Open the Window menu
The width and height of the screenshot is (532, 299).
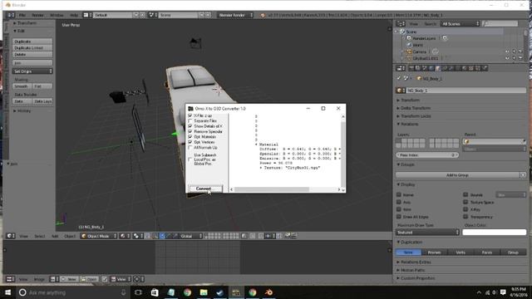(57, 15)
